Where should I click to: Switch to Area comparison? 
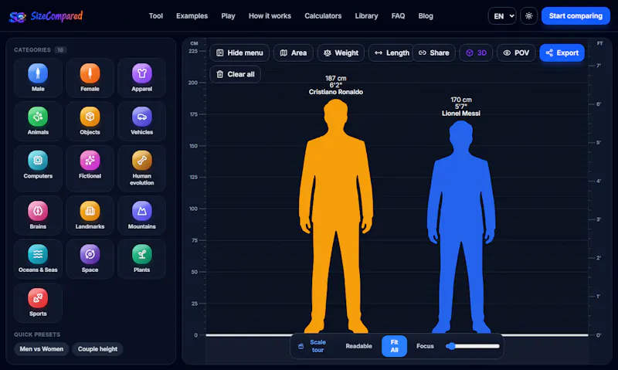point(294,53)
